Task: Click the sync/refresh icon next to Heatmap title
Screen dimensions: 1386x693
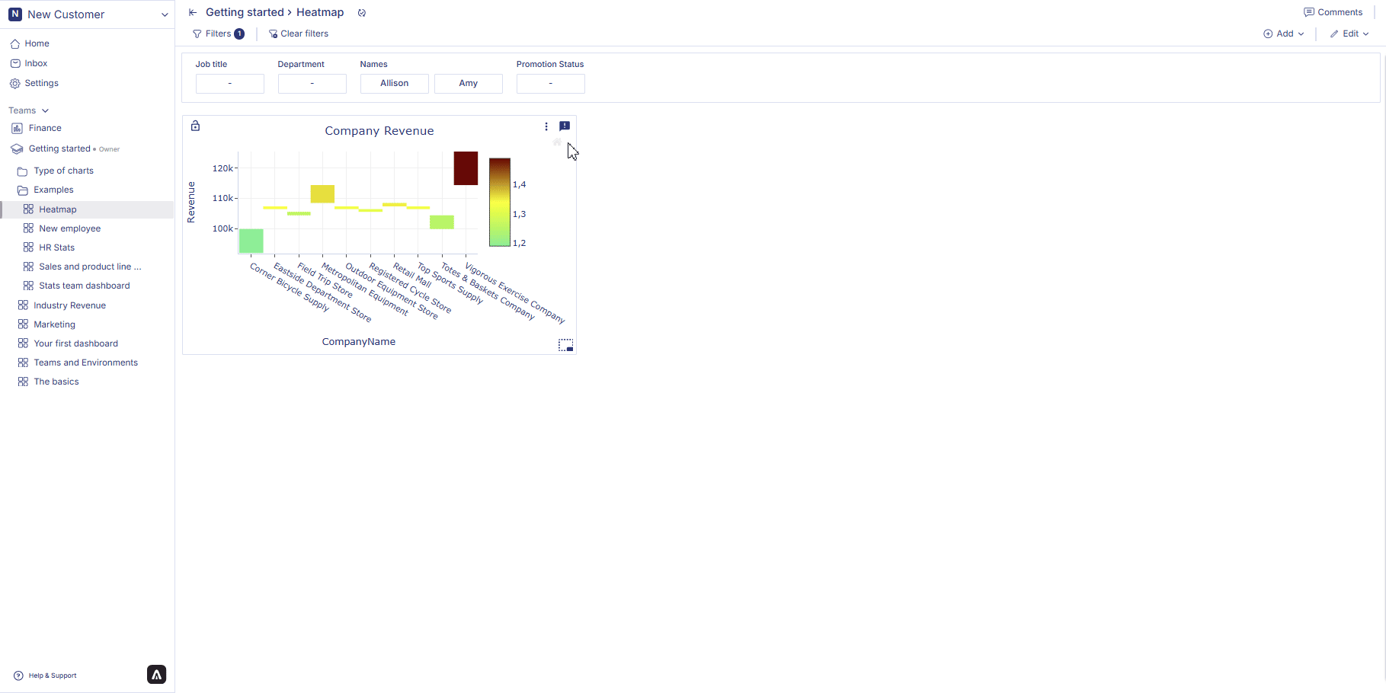Action: (x=362, y=12)
